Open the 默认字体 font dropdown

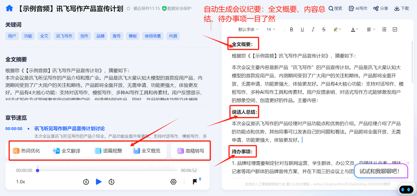pyautogui.click(x=248, y=30)
